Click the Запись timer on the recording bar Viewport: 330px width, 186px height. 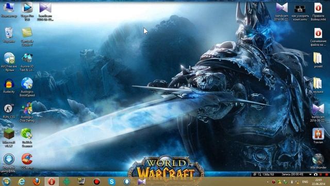292,175
